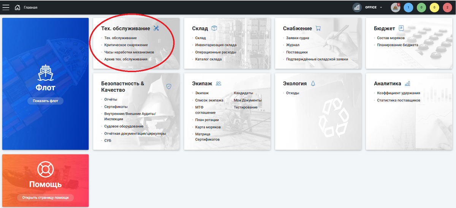This screenshot has width=456, height=208.
Task: Open the Тех. обслуживание section heading
Action: [x=125, y=28]
